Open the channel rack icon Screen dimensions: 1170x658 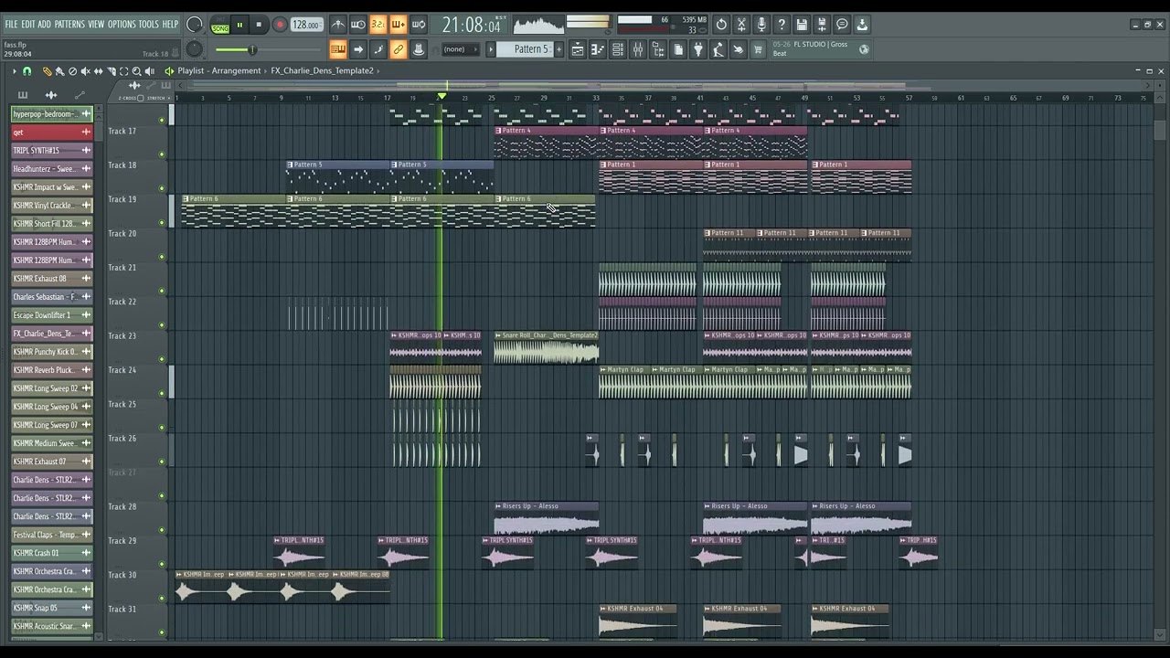pyautogui.click(x=618, y=49)
